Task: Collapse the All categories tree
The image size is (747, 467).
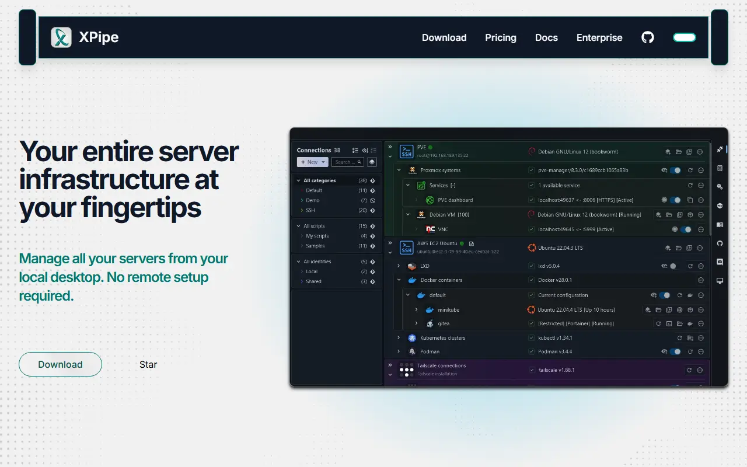Action: [299, 181]
